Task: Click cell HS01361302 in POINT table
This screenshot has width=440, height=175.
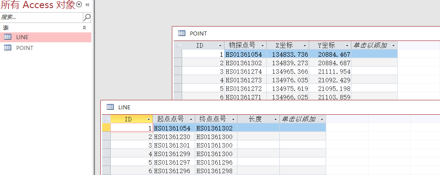Action: coord(246,63)
